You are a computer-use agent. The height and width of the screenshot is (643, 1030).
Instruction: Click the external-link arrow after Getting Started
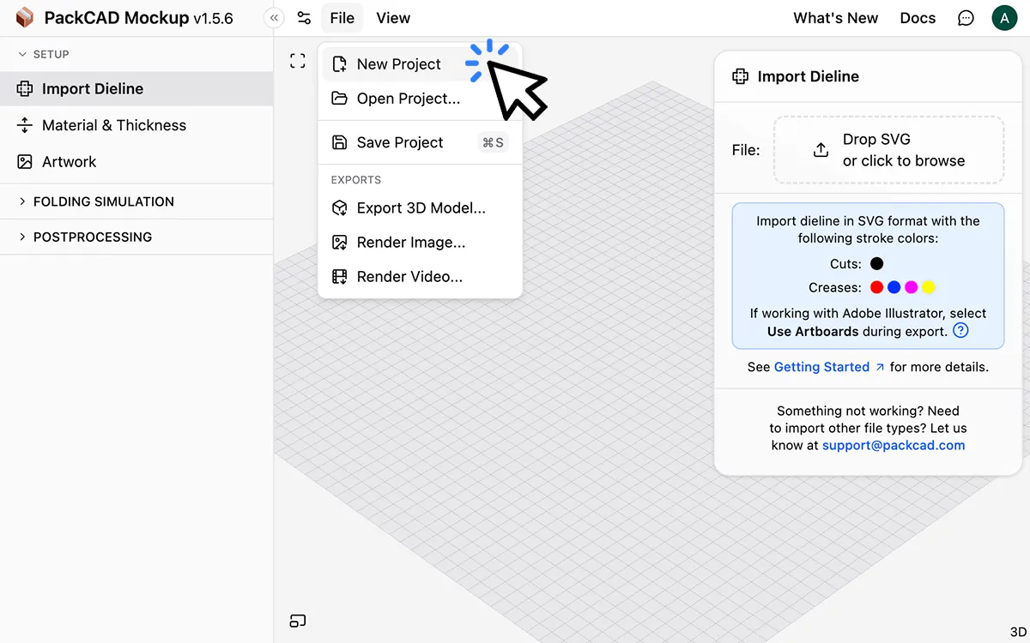pyautogui.click(x=880, y=367)
